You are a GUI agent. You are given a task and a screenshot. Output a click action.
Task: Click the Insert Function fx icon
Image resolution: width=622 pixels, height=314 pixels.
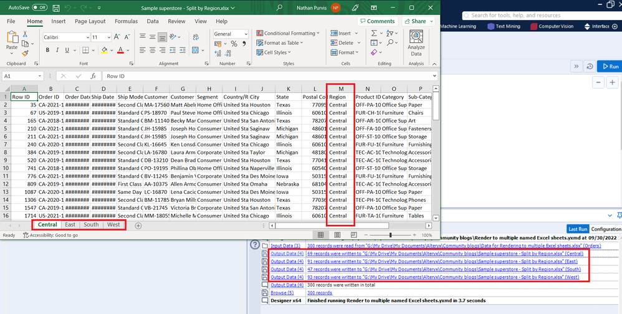tap(93, 76)
